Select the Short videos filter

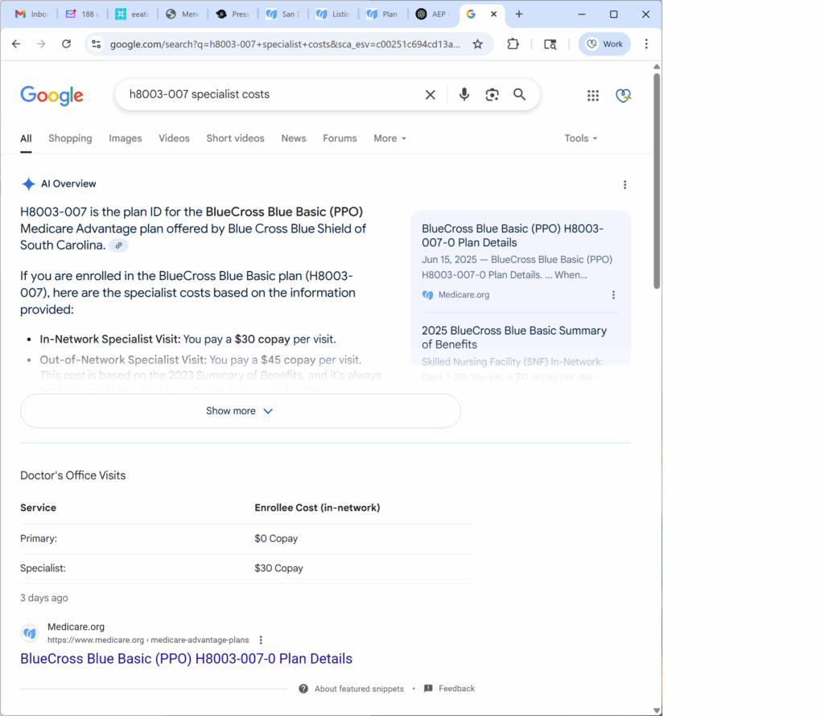click(235, 138)
